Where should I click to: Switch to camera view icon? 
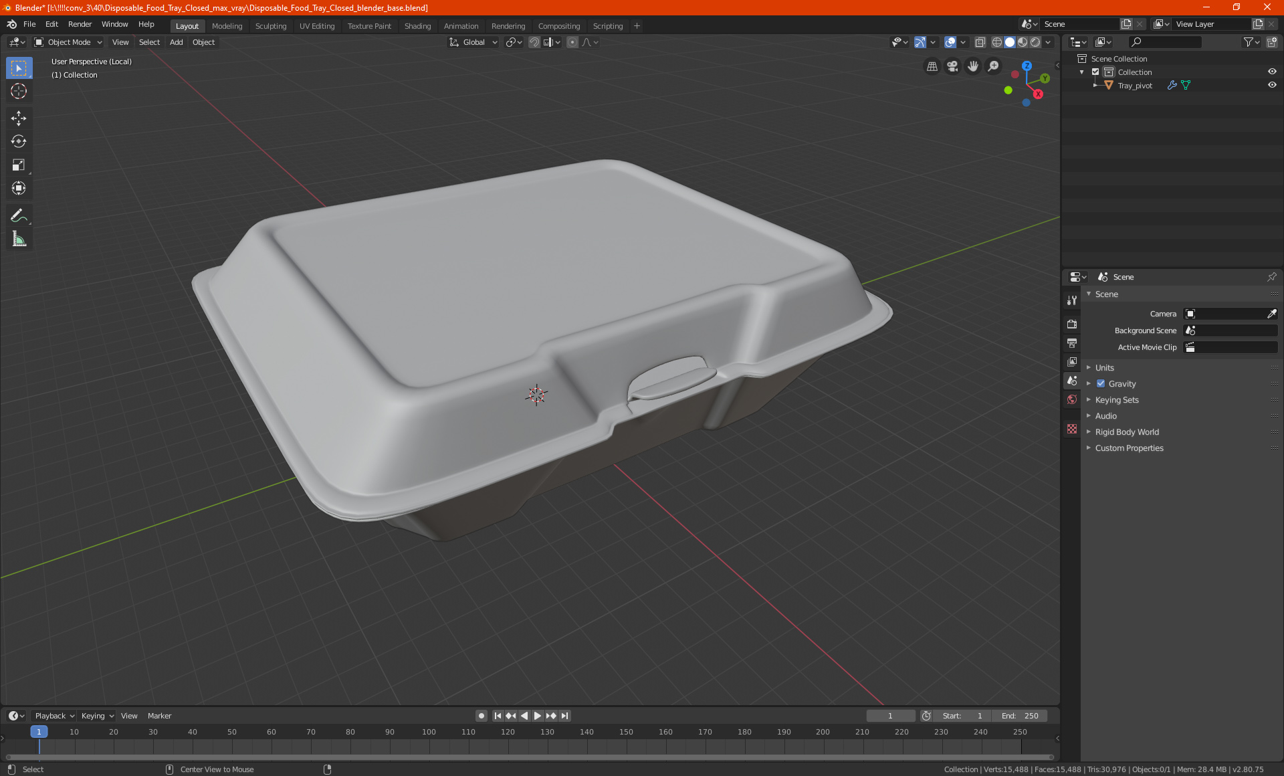(x=952, y=66)
